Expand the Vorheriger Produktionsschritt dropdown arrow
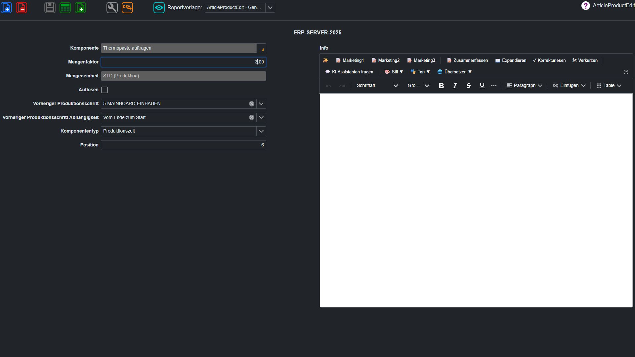The image size is (635, 357). point(261,104)
